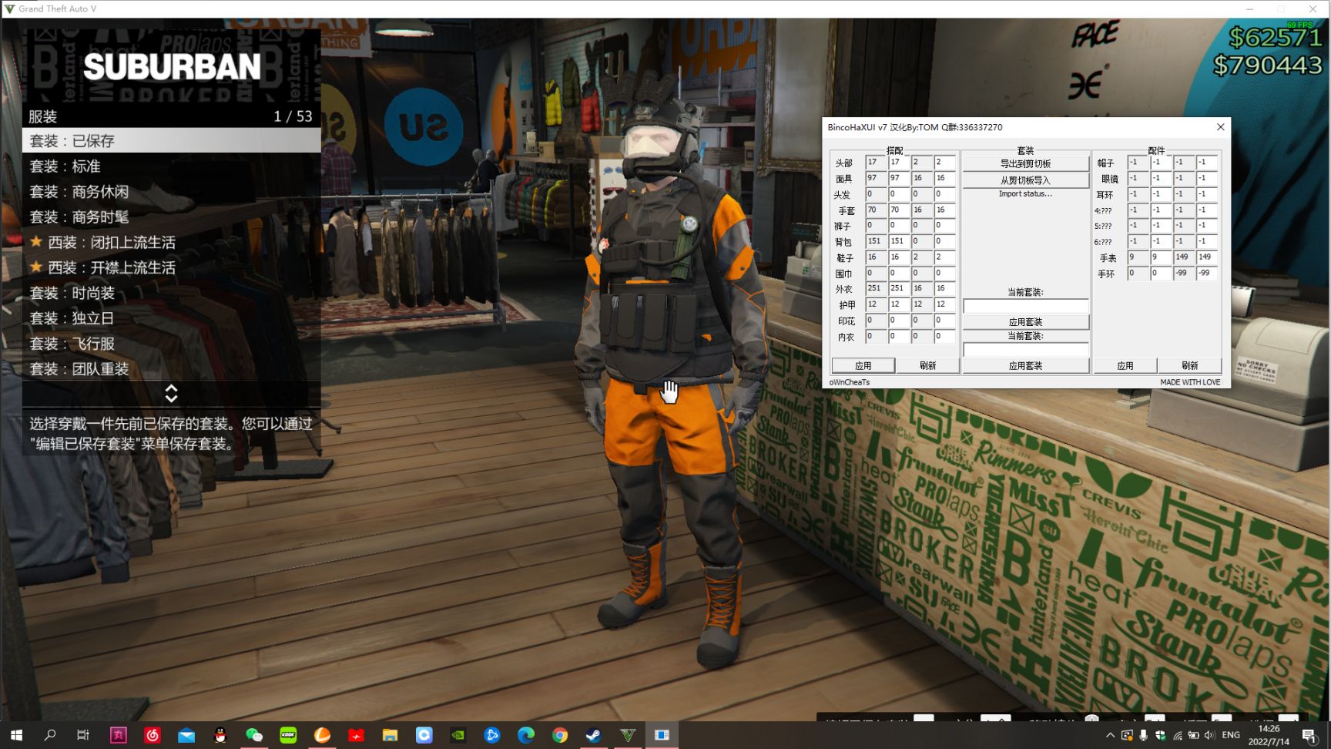The width and height of the screenshot is (1331, 749).
Task: Open Steam from the taskbar
Action: pos(594,735)
